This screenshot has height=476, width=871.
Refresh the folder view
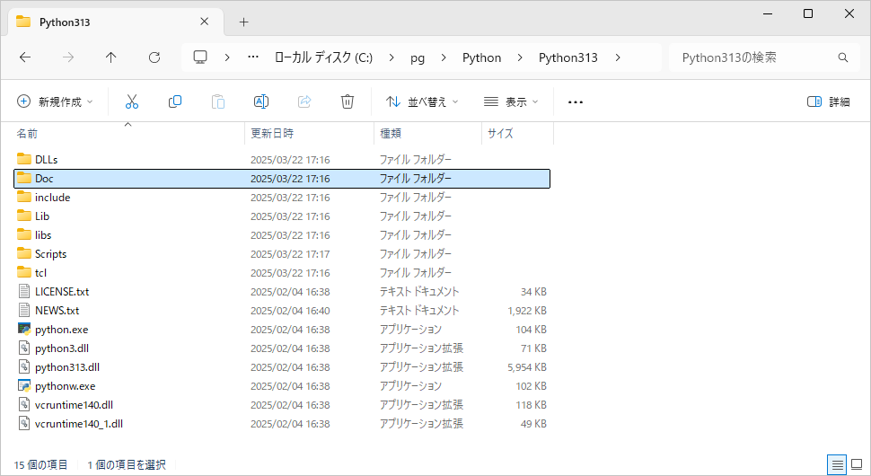(x=154, y=57)
